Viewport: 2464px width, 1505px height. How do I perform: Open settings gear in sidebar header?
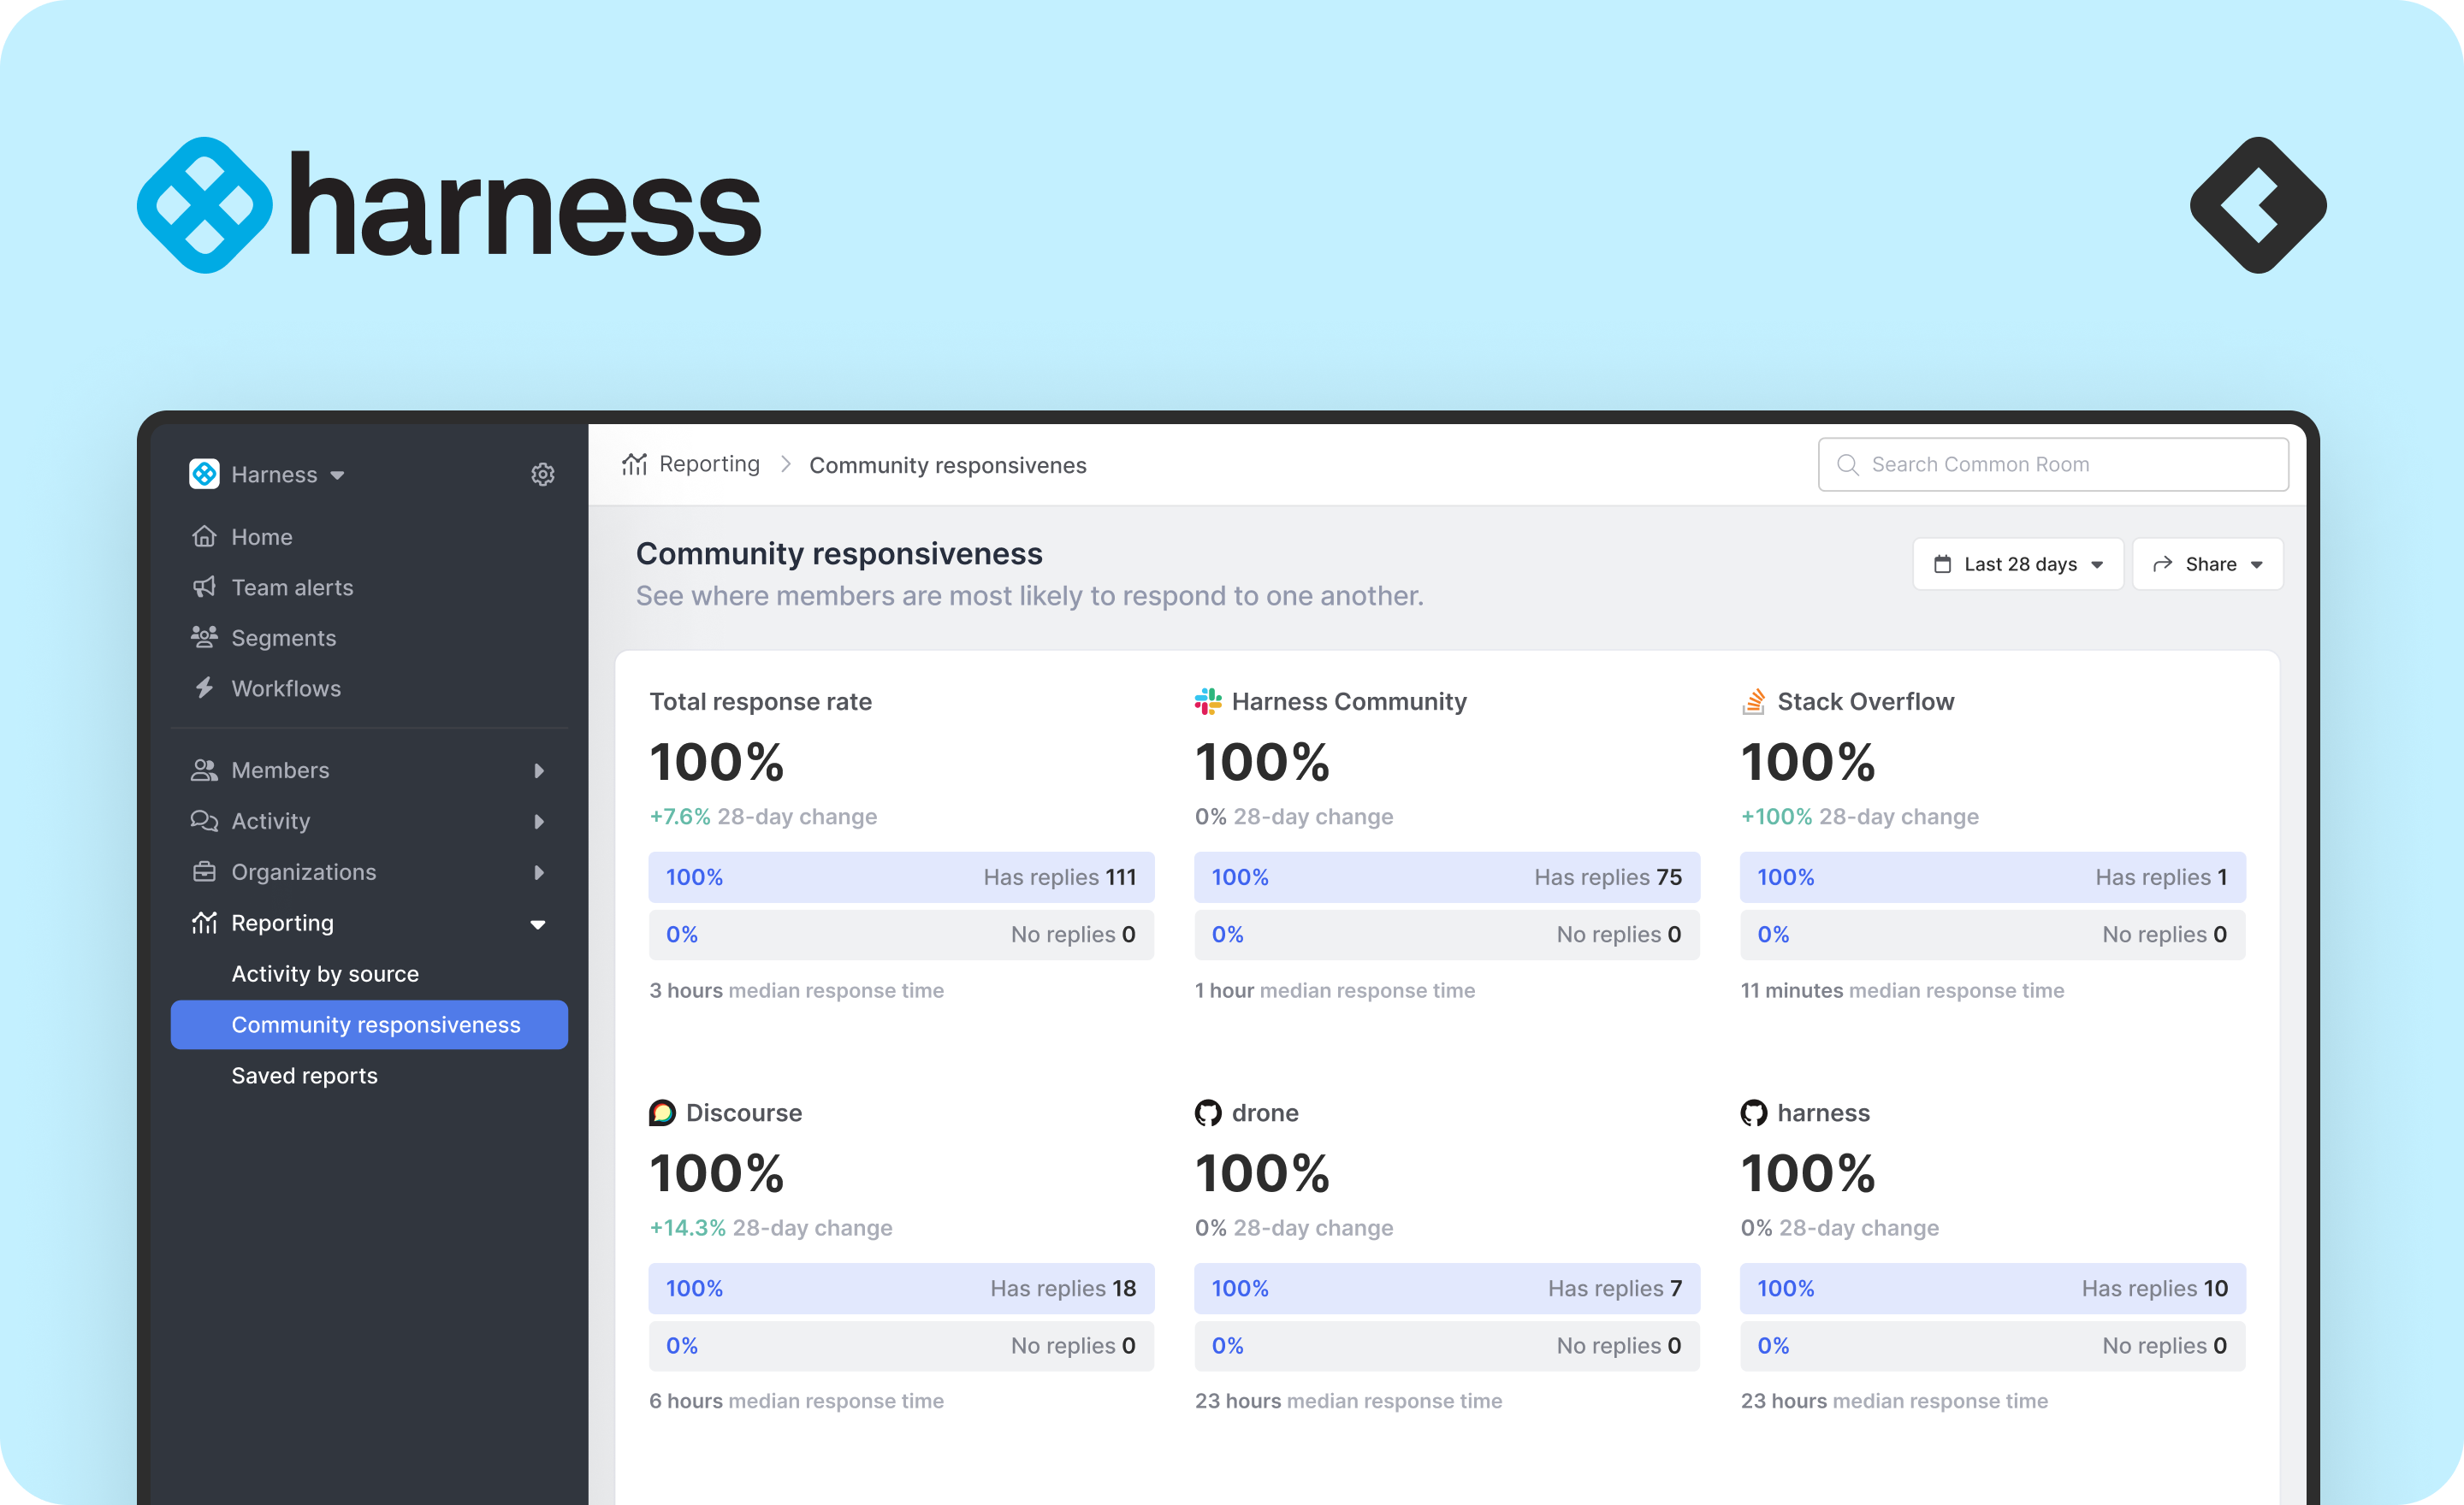[542, 474]
